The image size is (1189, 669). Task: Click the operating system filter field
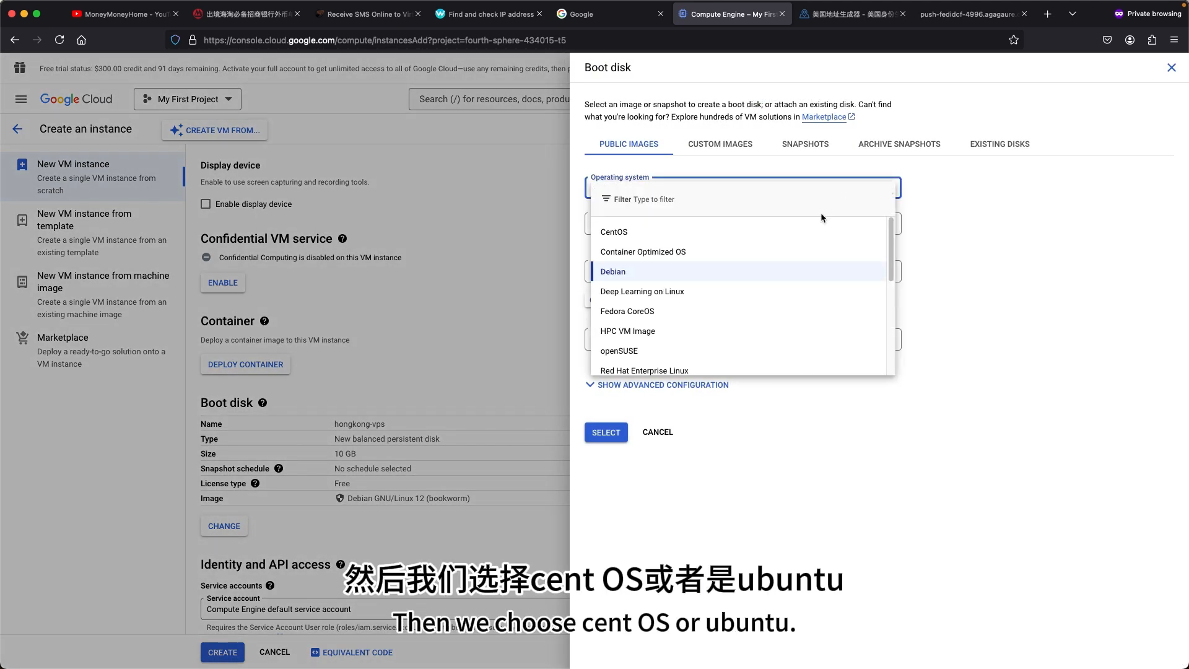(743, 199)
